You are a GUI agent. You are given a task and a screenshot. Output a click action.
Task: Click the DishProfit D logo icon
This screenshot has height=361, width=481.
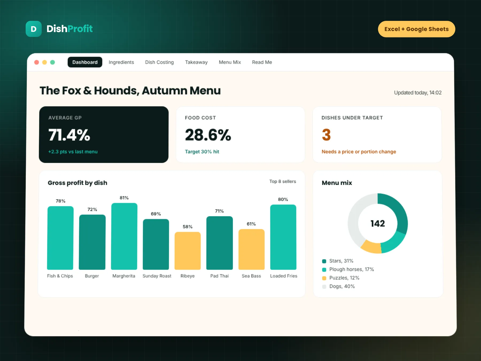[34, 29]
